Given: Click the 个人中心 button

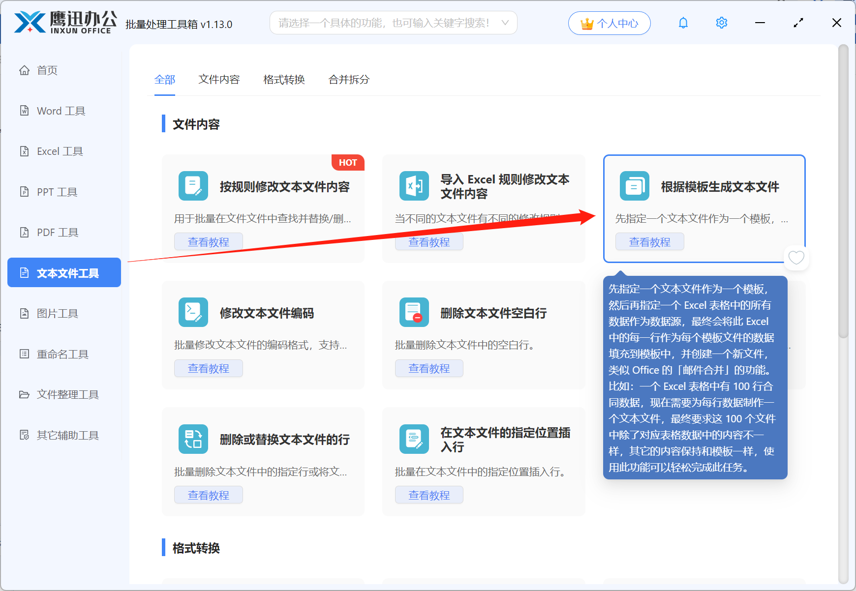Looking at the screenshot, I should point(609,23).
